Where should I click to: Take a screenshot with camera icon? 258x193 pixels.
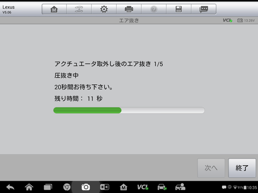(x=85, y=187)
